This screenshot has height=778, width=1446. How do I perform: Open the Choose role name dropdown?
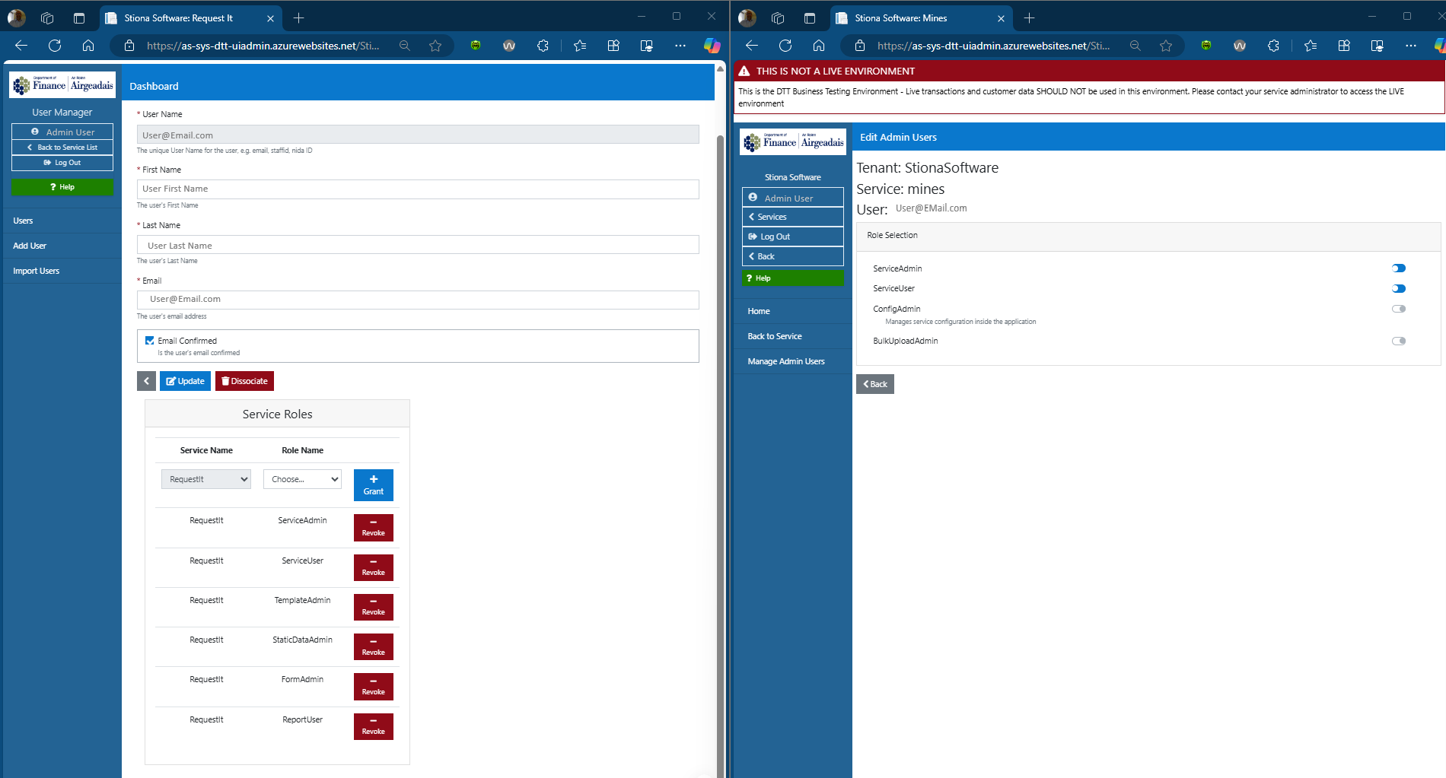302,479
